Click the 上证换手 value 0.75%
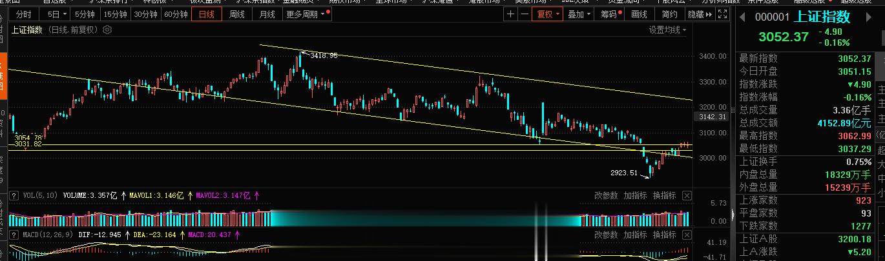This screenshot has width=885, height=261. pos(859,161)
